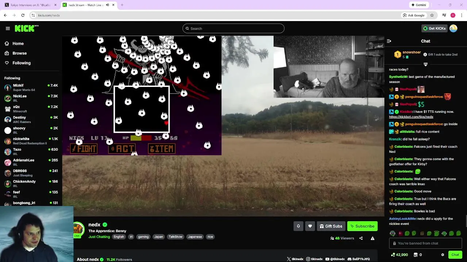Close the nedx Stream tab
Image resolution: width=467 pixels, height=262 pixels.
(x=113, y=5)
